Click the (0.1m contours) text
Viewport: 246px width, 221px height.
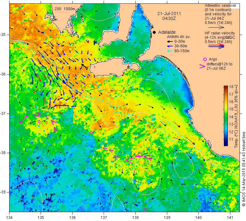point(218,10)
